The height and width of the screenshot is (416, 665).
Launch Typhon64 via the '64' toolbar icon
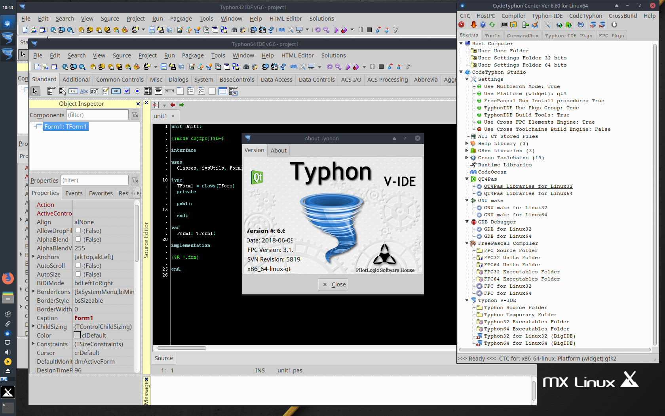[x=602, y=25]
